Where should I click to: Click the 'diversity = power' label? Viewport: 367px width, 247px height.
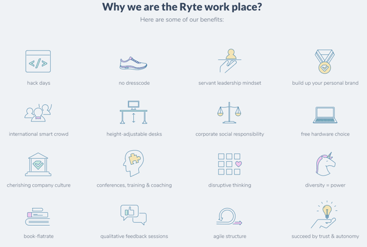click(x=325, y=185)
